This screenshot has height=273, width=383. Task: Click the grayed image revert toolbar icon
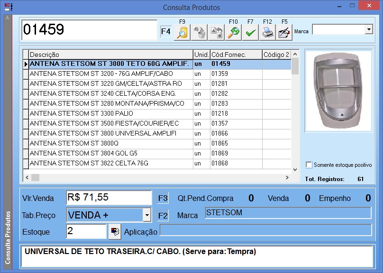click(217, 33)
